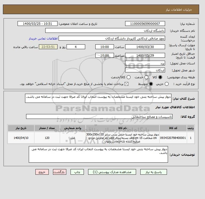The image size is (205, 199).
Task: Click product code cell 0934320798400001
Action: click(173, 138)
